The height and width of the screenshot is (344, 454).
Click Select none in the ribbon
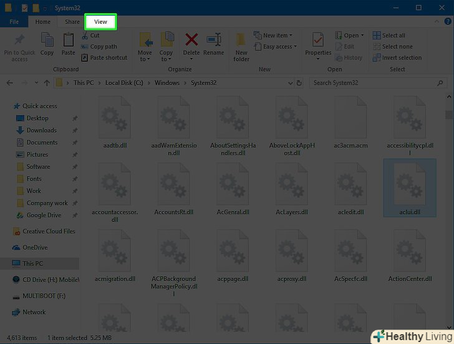click(393, 47)
